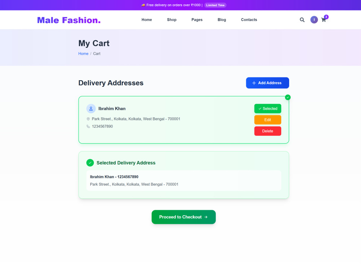361x270 pixels.
Task: Go to Home in the navigation
Action: tap(147, 20)
